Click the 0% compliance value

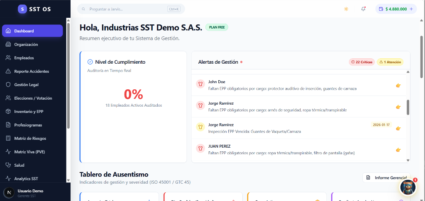pyautogui.click(x=133, y=94)
